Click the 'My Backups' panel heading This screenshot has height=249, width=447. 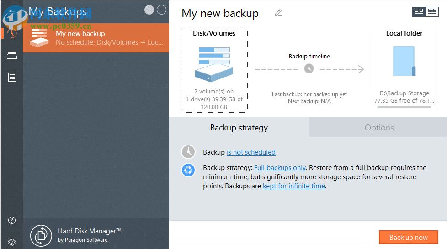(x=58, y=11)
